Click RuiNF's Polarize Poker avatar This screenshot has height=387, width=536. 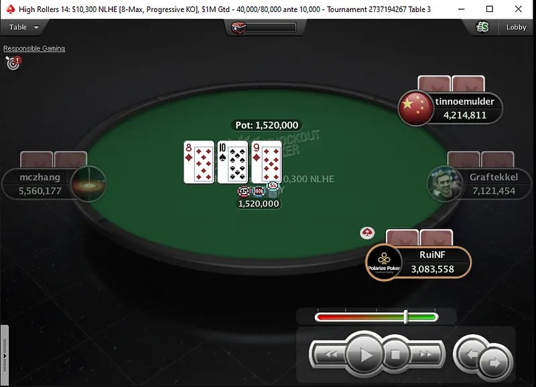tap(383, 262)
